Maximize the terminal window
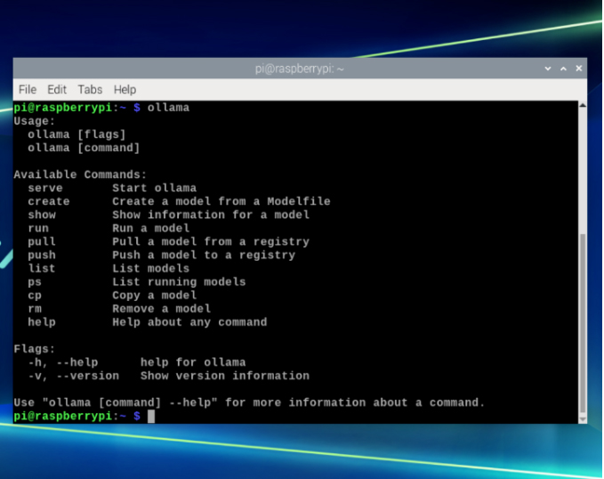The image size is (604, 479). pyautogui.click(x=563, y=69)
